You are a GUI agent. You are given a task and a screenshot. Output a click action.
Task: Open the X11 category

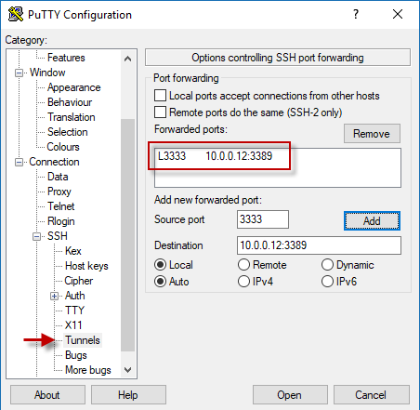pyautogui.click(x=73, y=325)
